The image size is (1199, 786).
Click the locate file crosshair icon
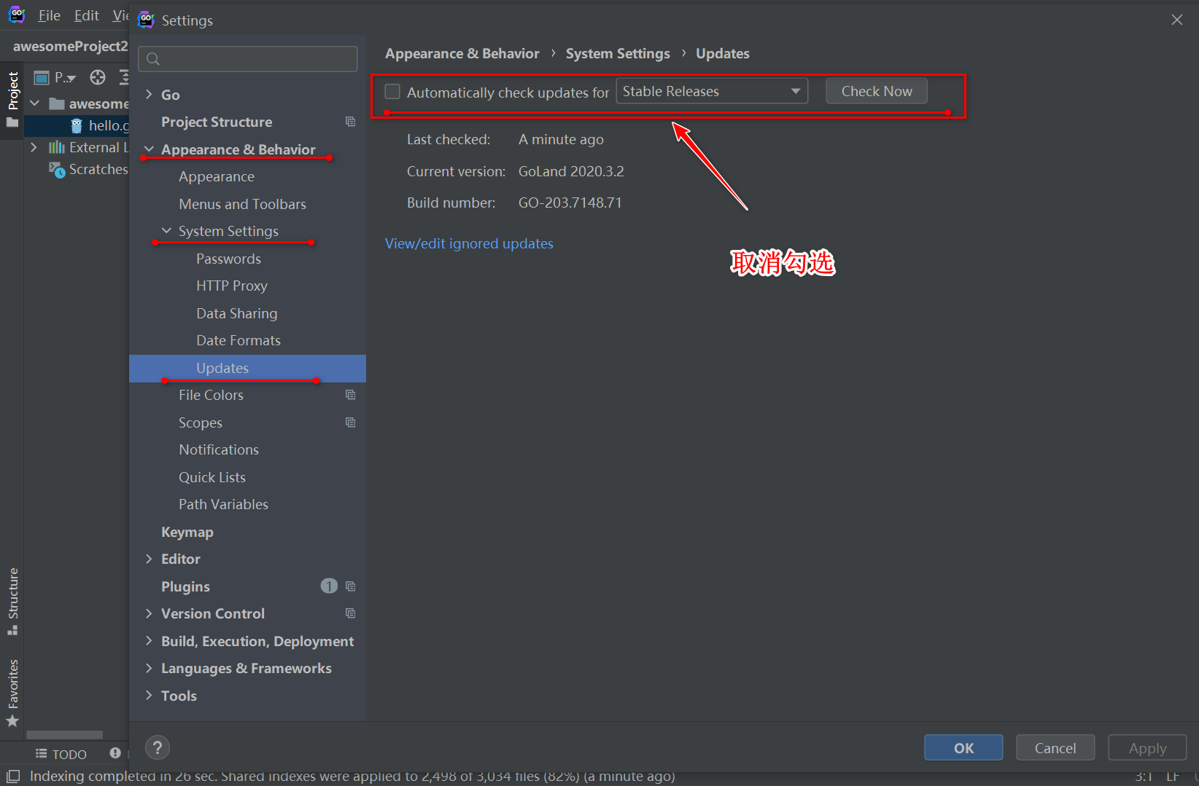pos(98,77)
